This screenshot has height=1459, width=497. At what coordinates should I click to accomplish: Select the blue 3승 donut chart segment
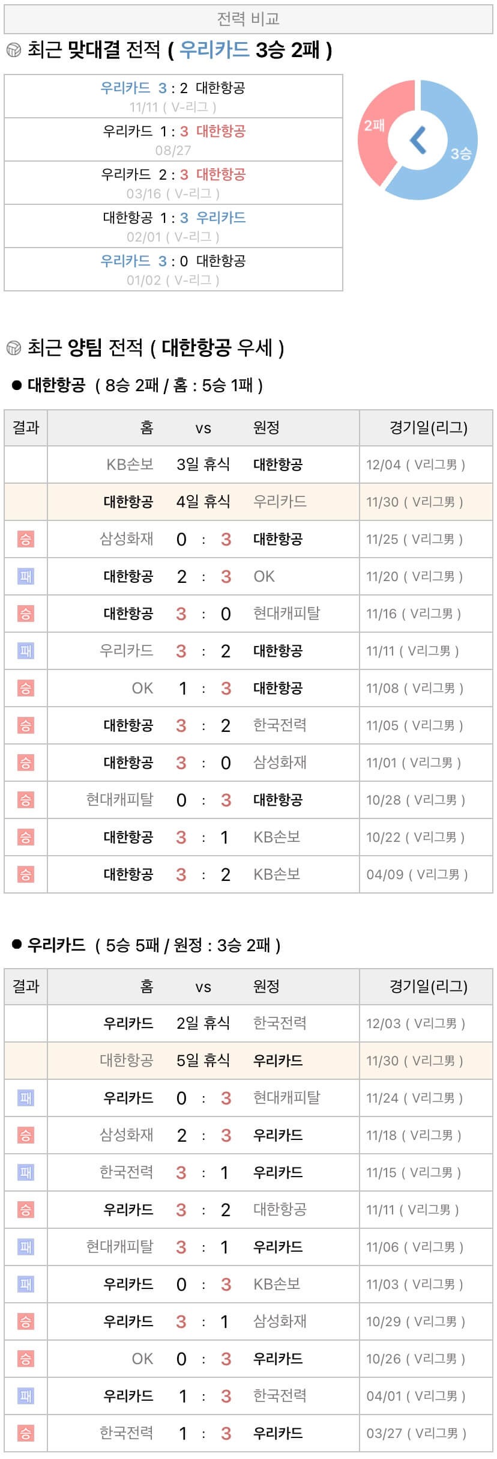click(x=456, y=150)
